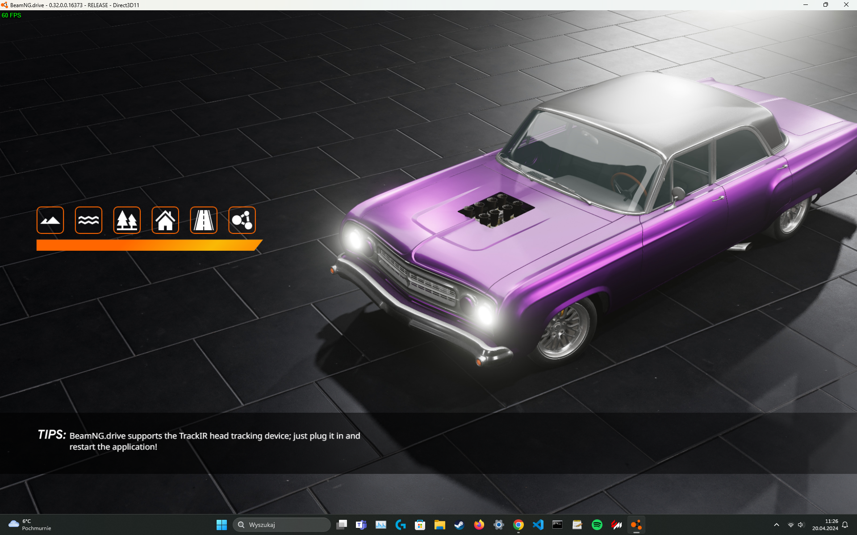The image size is (857, 535).
Task: Open File Explorer from the taskbar
Action: pos(439,525)
